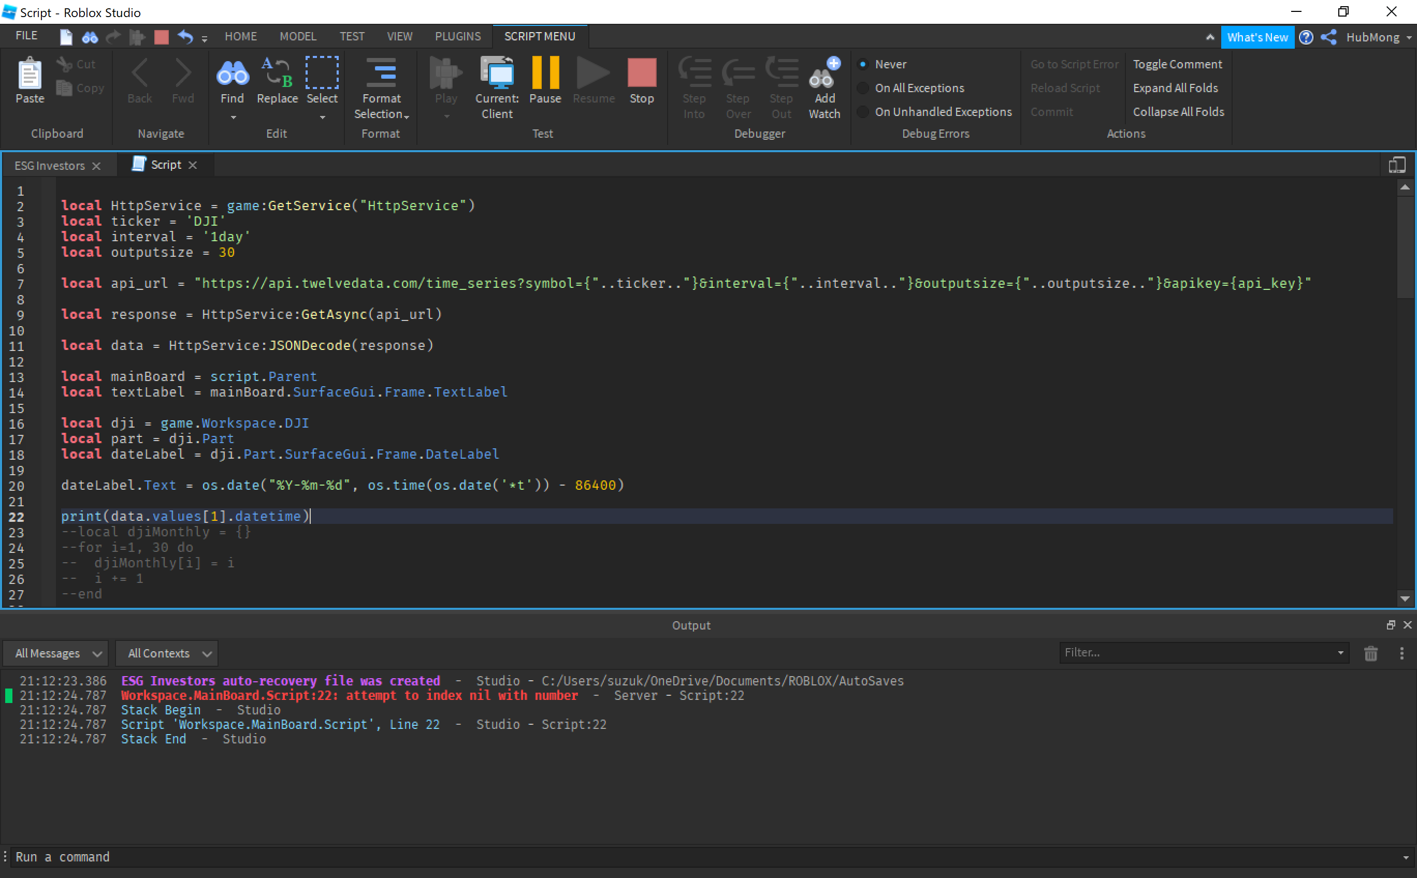Screen dimensions: 1417x878
Task: Open the All Contexts dropdown
Action: coord(167,653)
